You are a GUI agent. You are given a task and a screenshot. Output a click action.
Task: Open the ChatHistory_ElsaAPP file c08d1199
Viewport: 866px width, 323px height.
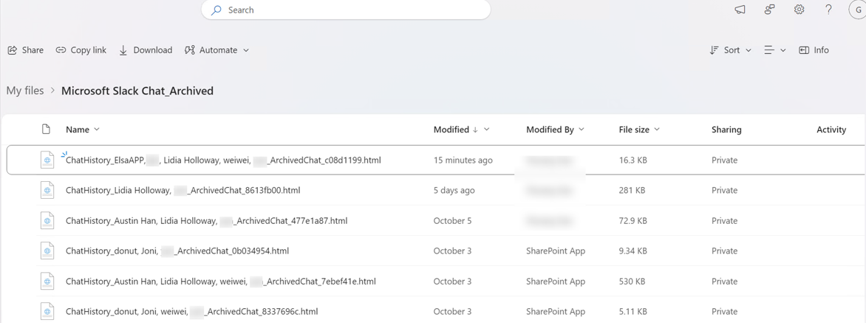(223, 160)
